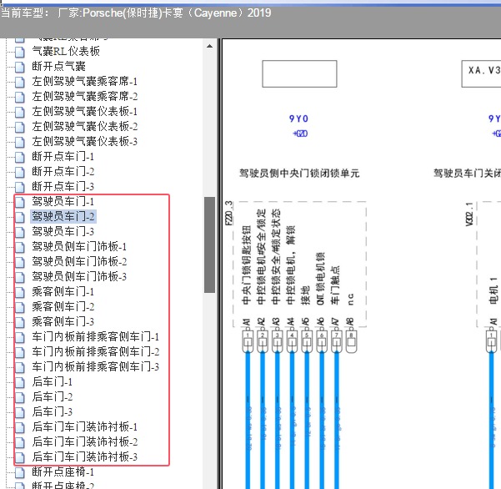This screenshot has width=501, height=489.
Task: Open 驾驶员侧车门饰板-2 diagram
Action: click(x=79, y=262)
